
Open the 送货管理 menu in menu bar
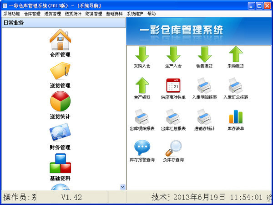(53, 14)
